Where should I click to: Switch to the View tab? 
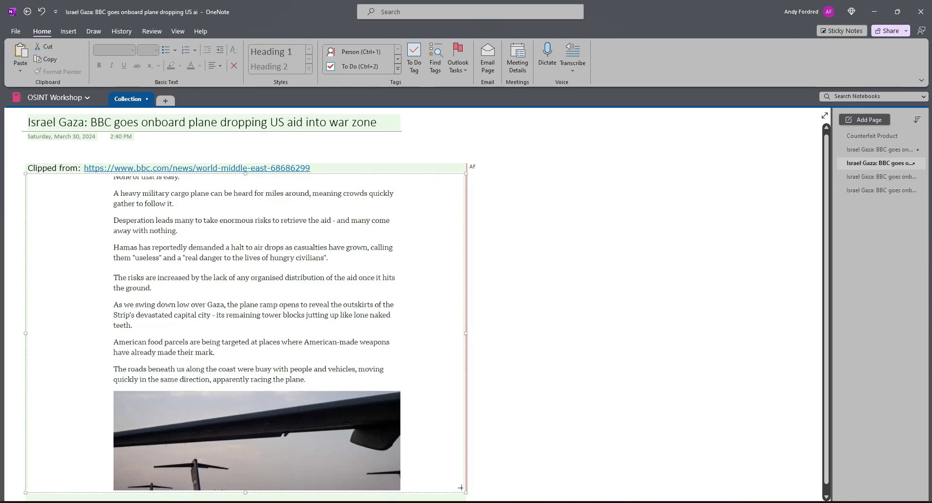coord(178,31)
